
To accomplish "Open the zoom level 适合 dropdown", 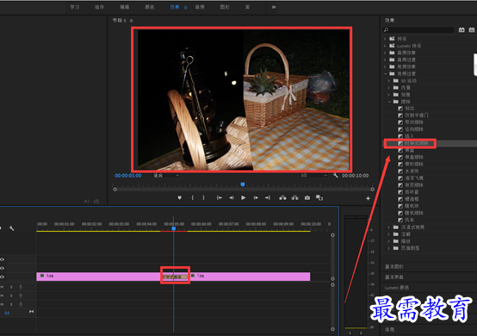I will [x=166, y=175].
